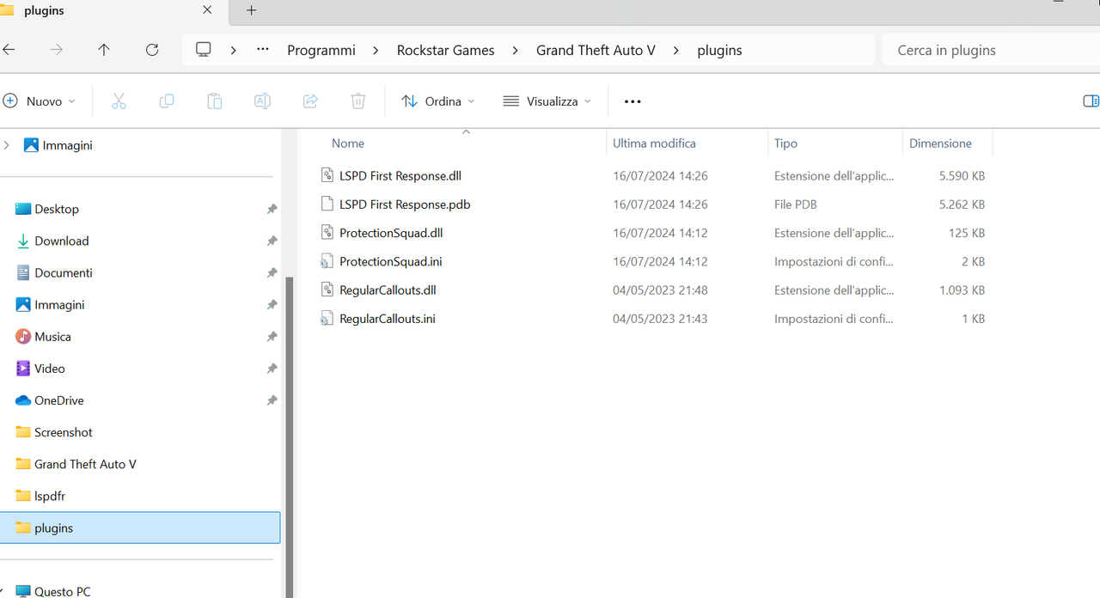This screenshot has height=598, width=1100.
Task: Open Documenti in the sidebar
Action: click(x=64, y=272)
